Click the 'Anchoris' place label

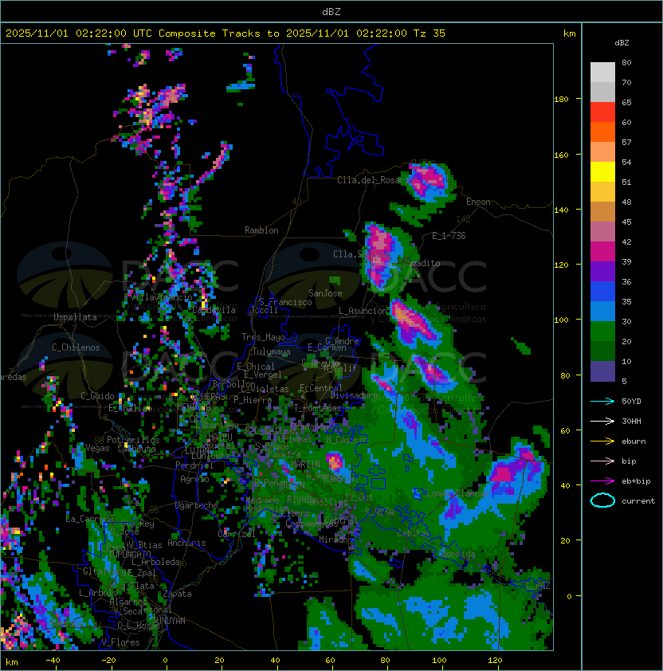point(186,543)
